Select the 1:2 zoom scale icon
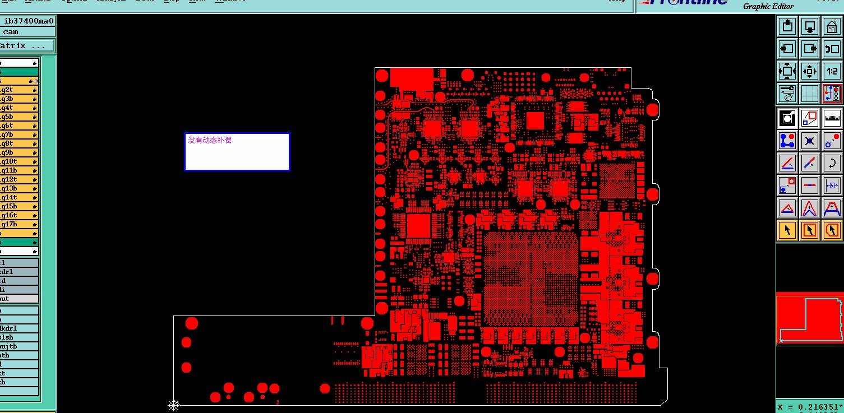Viewport: 844px width, 413px height. click(832, 71)
